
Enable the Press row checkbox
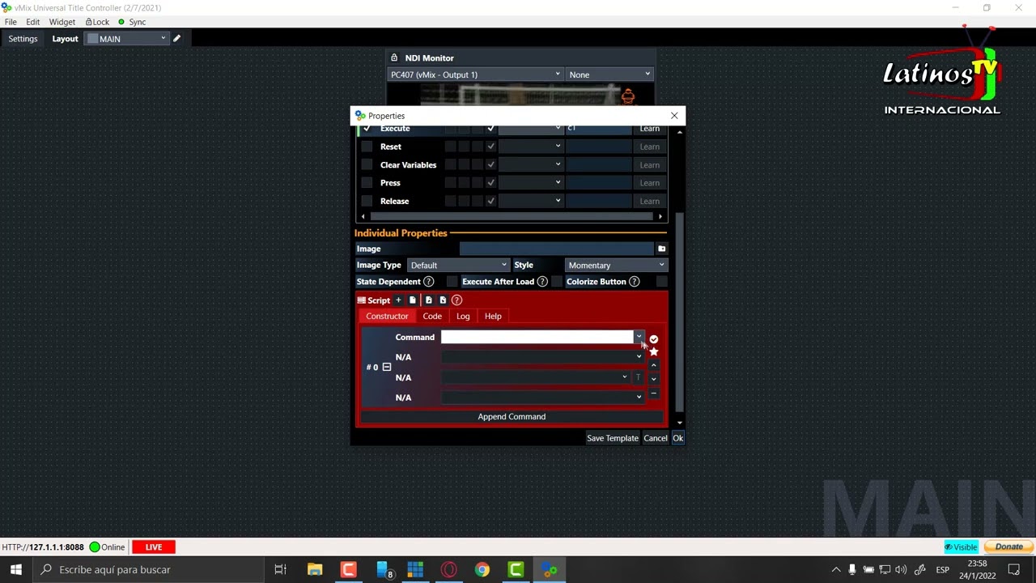point(367,183)
